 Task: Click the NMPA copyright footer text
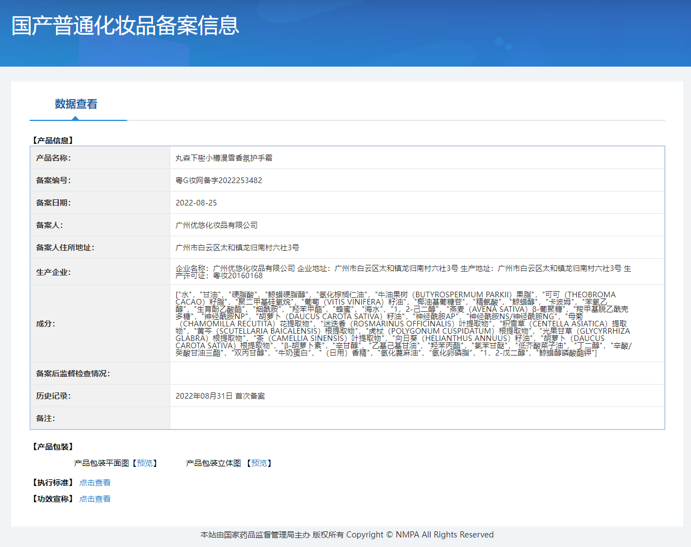click(x=347, y=535)
